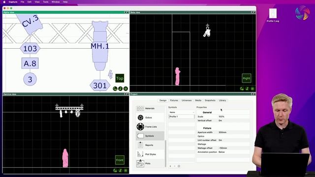315x177 pixels.
Task: Click the Wattage property row
Action: (223, 144)
